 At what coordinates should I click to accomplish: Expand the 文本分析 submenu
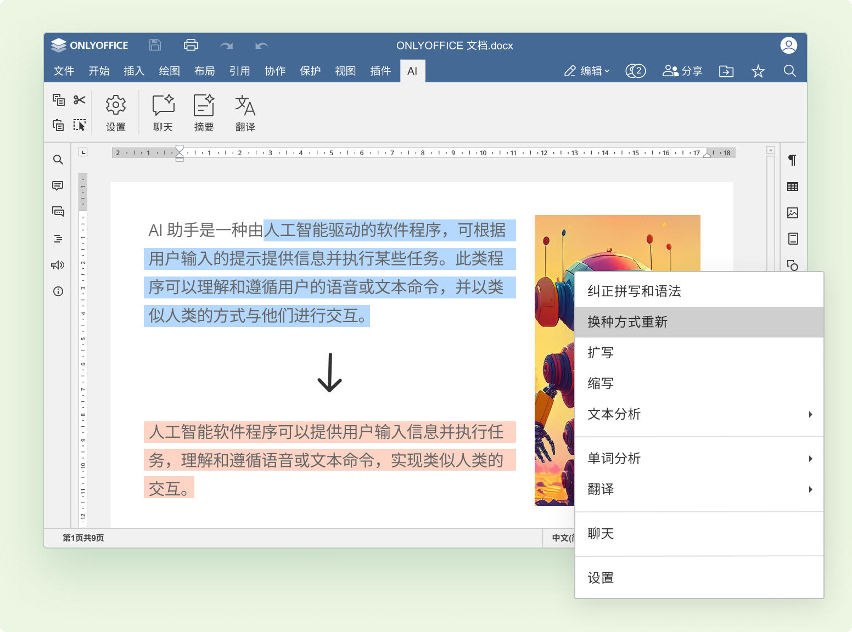(698, 414)
